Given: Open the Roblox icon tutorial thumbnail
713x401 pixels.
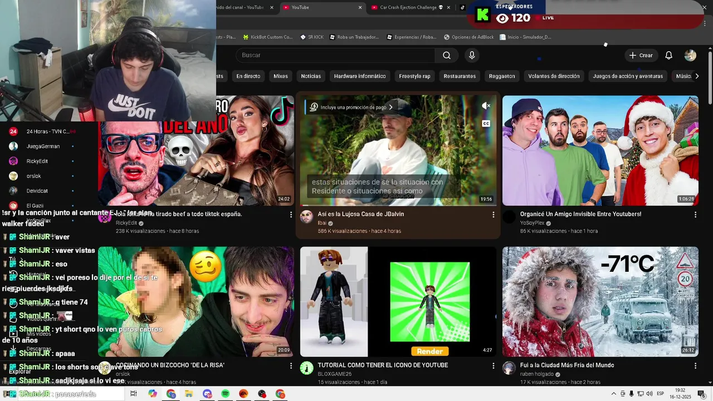Looking at the screenshot, I should pos(398,301).
